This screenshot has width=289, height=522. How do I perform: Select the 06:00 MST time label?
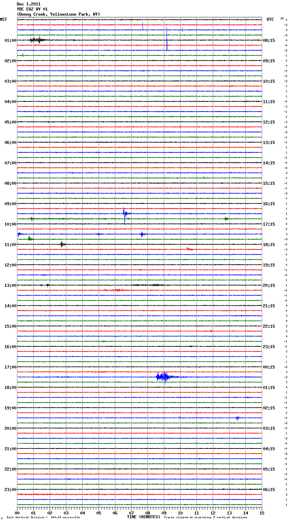coord(11,143)
